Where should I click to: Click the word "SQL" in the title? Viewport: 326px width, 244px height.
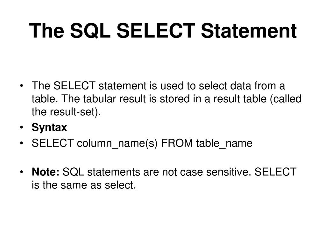(x=90, y=31)
